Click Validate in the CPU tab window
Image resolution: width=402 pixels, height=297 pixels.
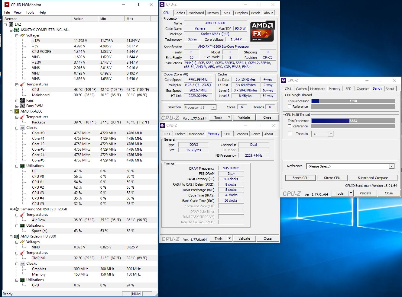pyautogui.click(x=244, y=117)
